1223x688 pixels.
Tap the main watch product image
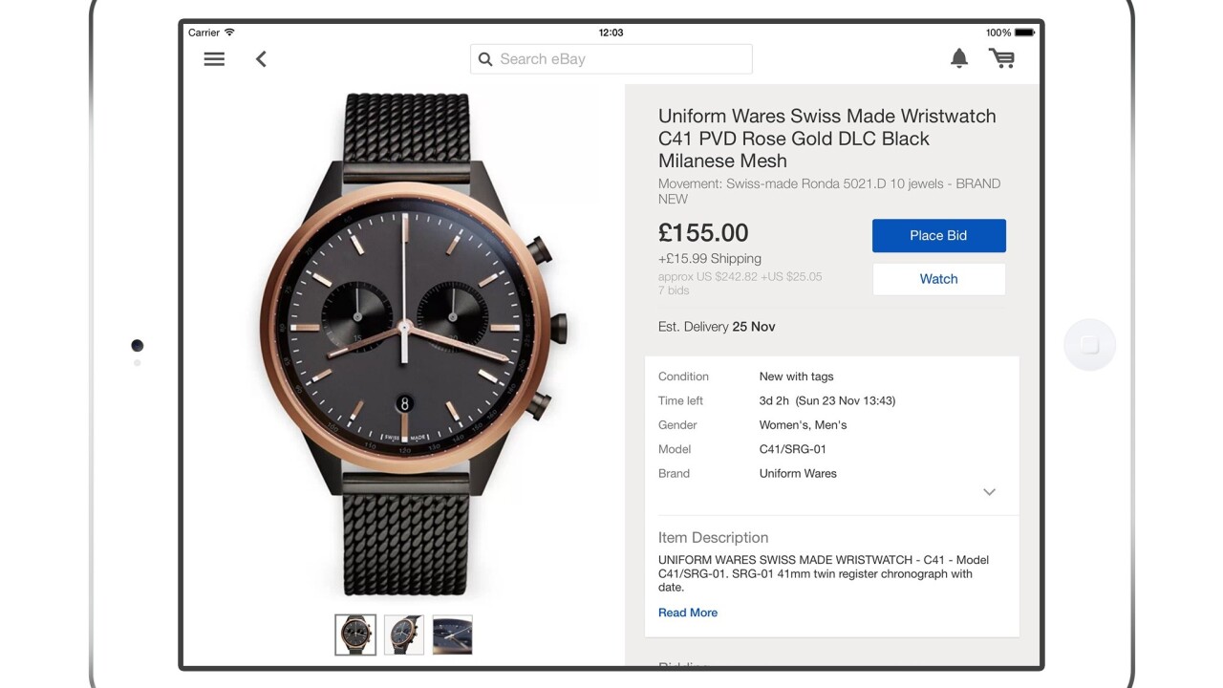click(406, 344)
